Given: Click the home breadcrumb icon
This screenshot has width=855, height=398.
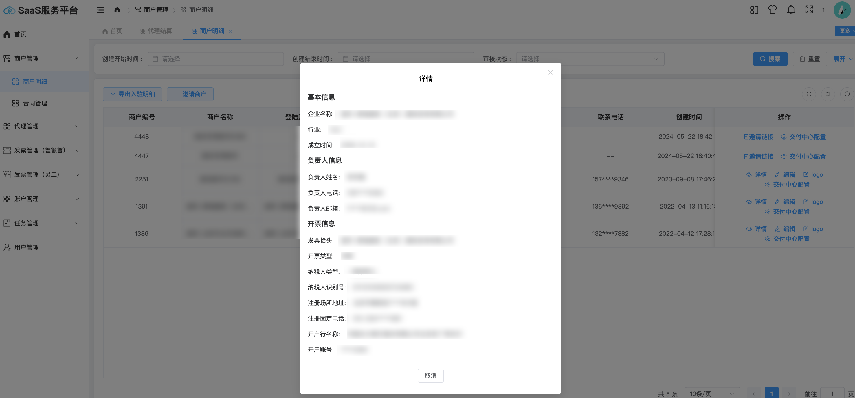Looking at the screenshot, I should tap(117, 10).
